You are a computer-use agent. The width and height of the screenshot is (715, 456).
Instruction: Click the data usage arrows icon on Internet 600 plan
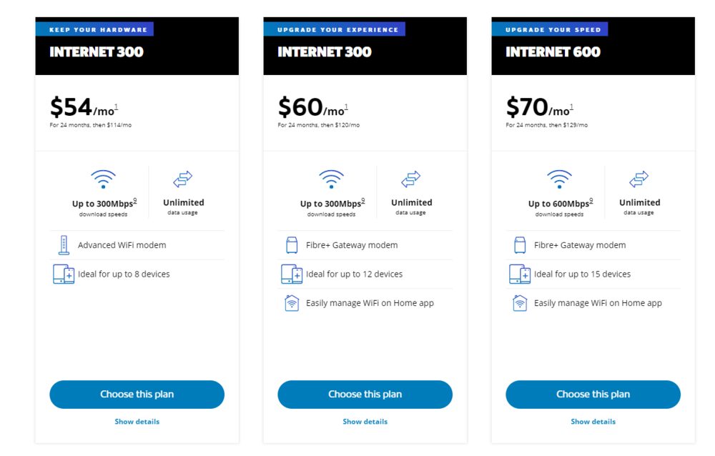[x=639, y=179]
